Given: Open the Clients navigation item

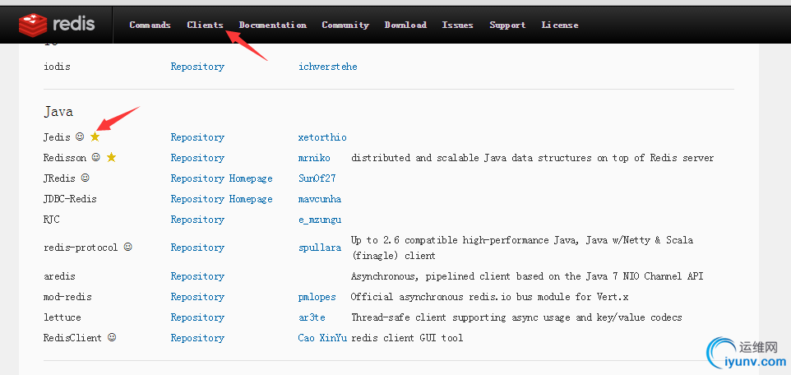Looking at the screenshot, I should click(205, 25).
